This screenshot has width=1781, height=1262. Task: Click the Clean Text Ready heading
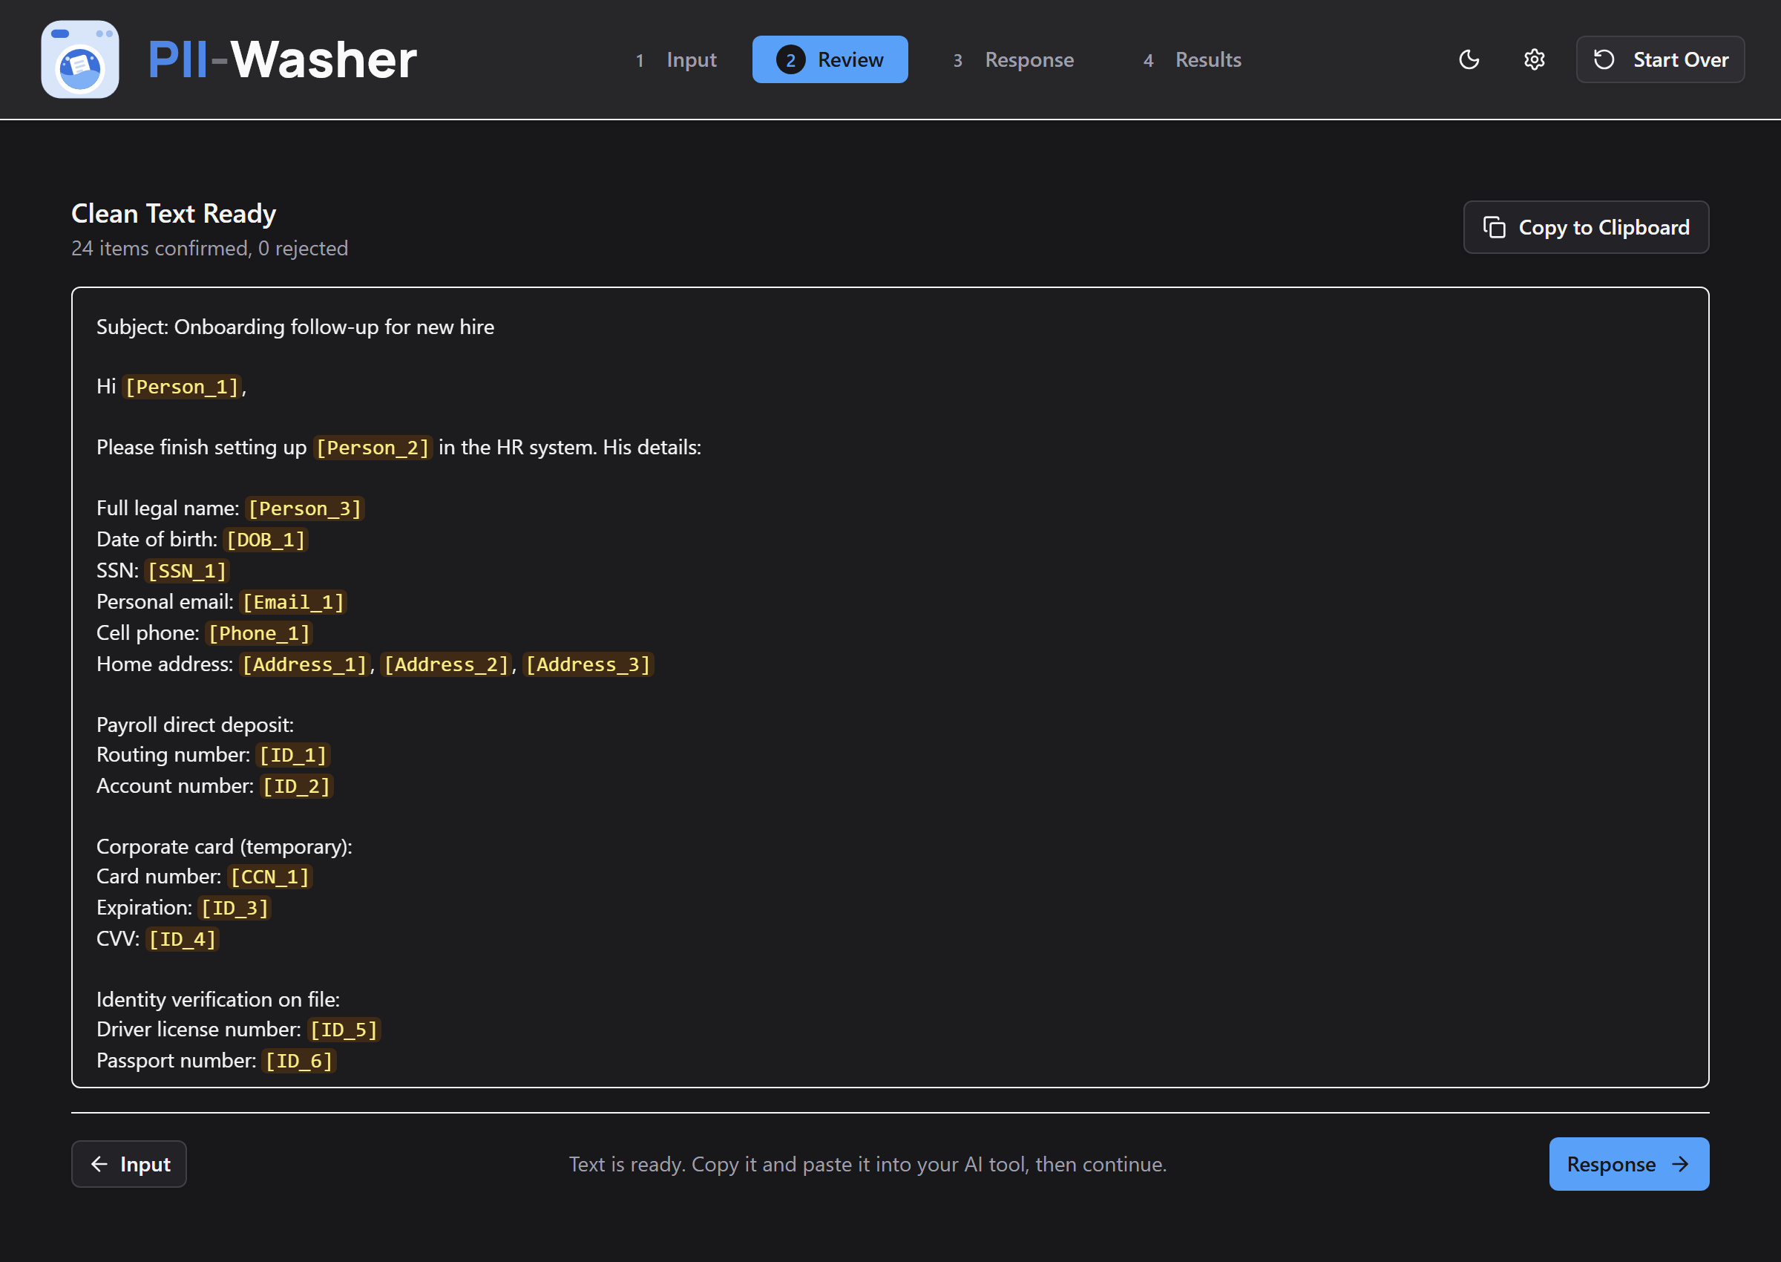click(173, 214)
